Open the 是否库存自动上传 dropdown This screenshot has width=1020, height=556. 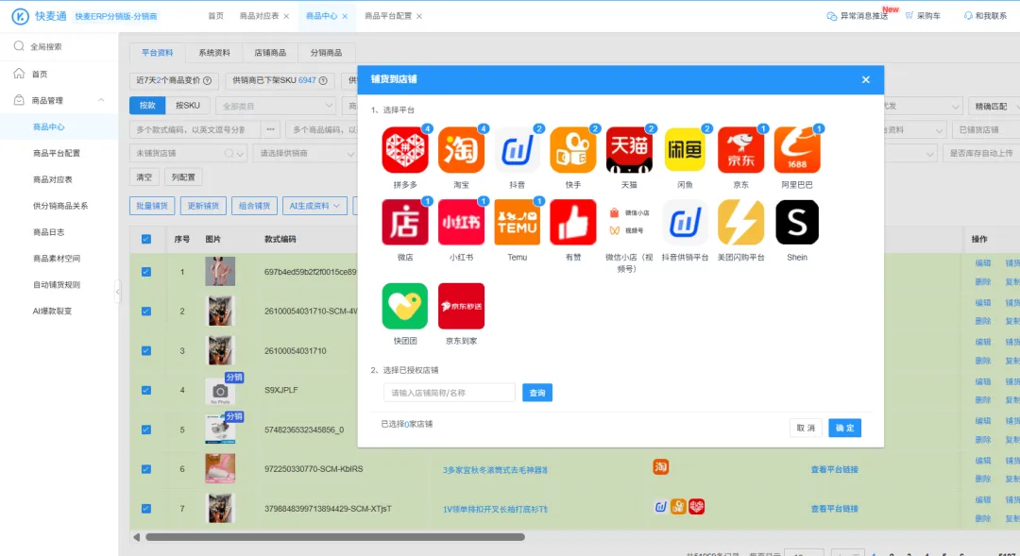click(981, 154)
